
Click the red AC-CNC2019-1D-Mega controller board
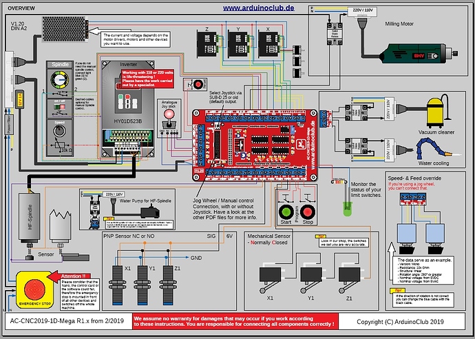(x=255, y=145)
